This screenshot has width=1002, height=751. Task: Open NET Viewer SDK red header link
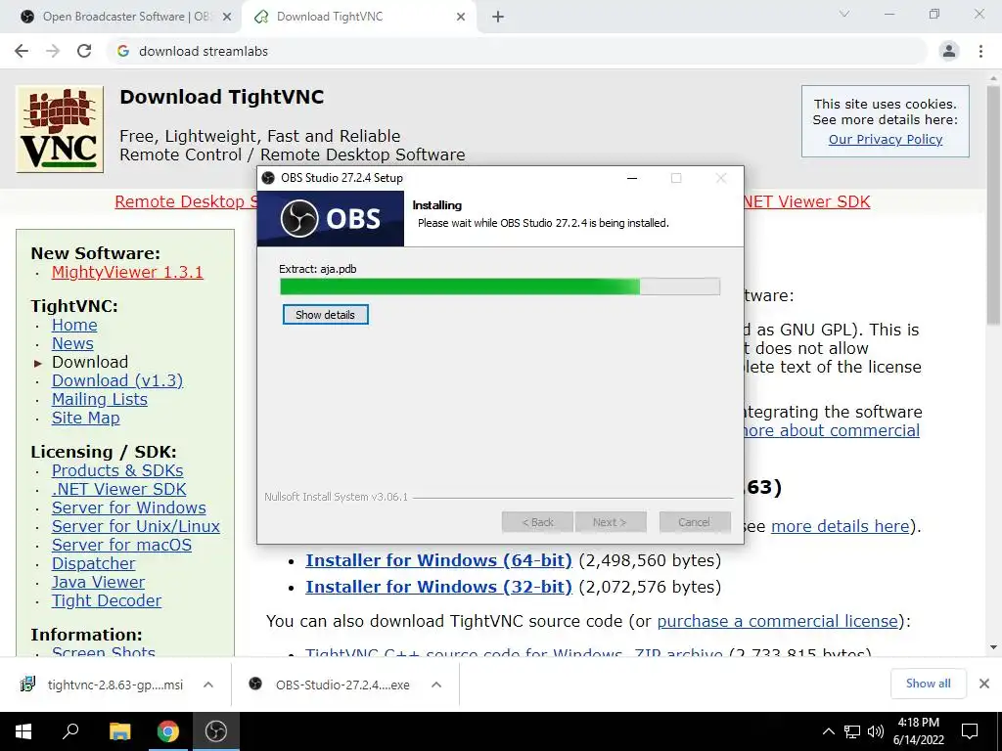pos(806,201)
